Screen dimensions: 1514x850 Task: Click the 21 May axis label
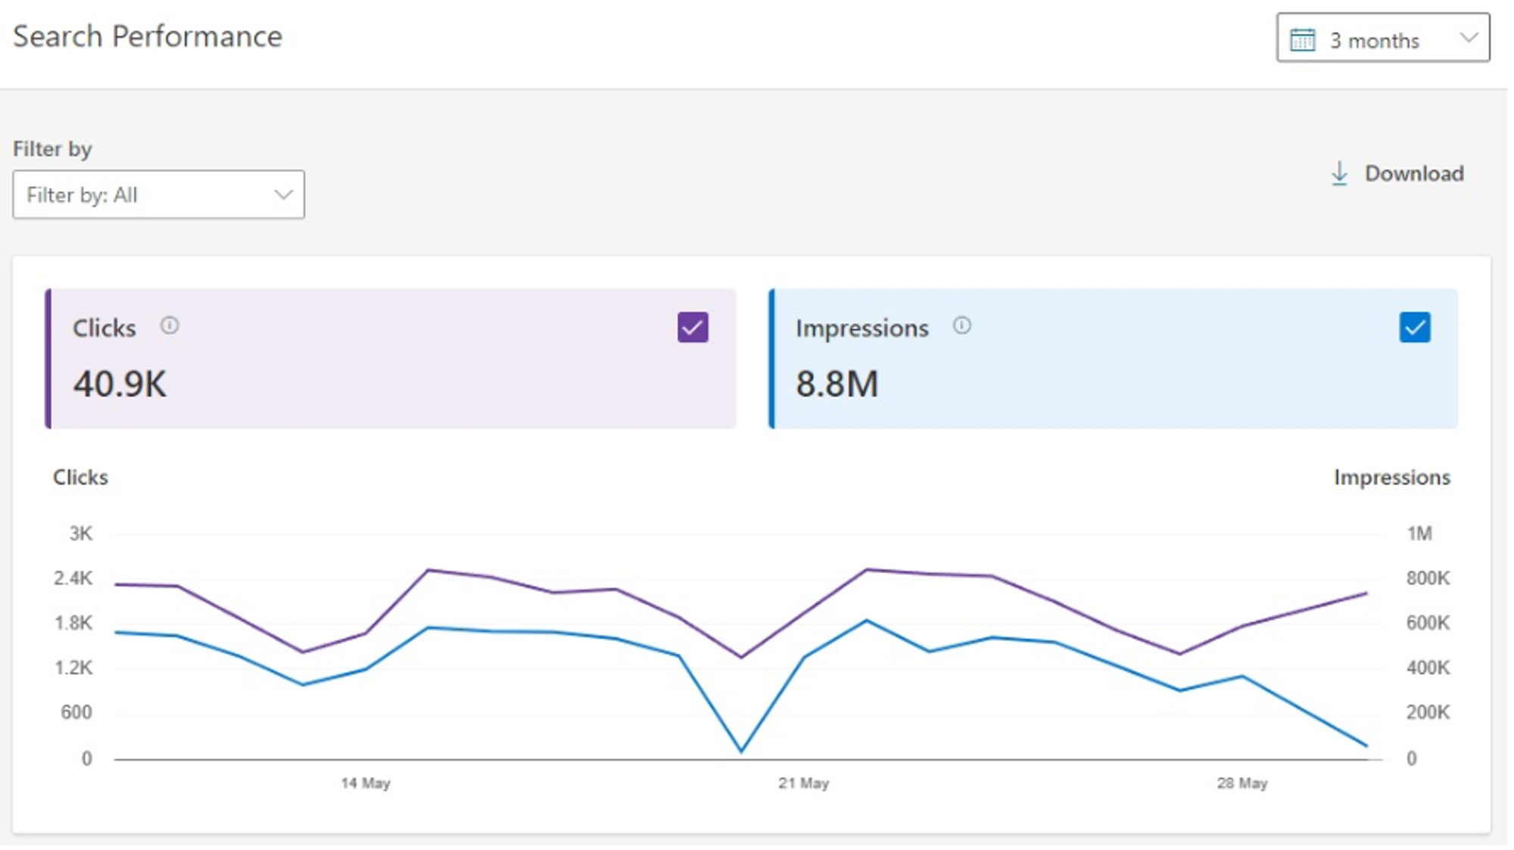click(804, 783)
